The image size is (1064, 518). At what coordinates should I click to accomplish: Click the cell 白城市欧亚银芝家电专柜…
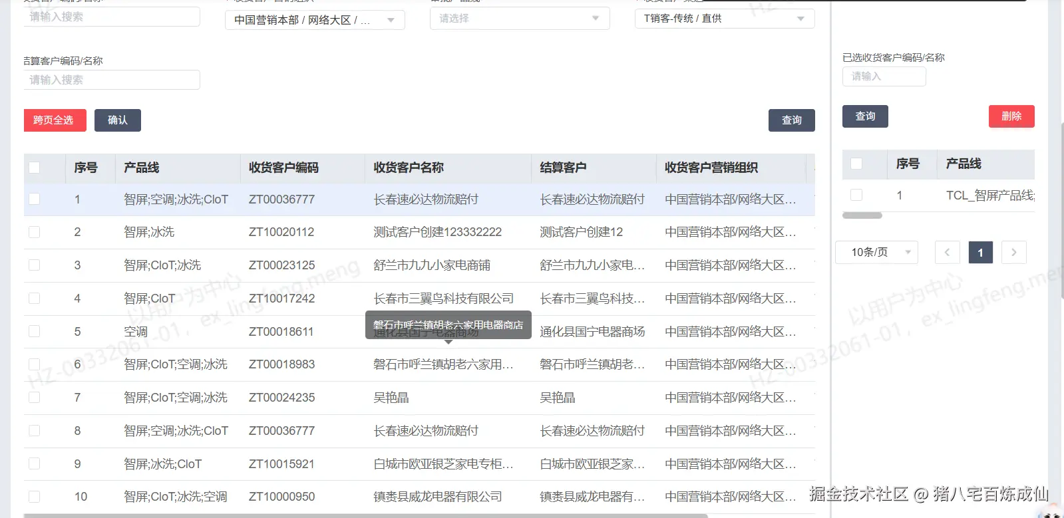coord(443,463)
